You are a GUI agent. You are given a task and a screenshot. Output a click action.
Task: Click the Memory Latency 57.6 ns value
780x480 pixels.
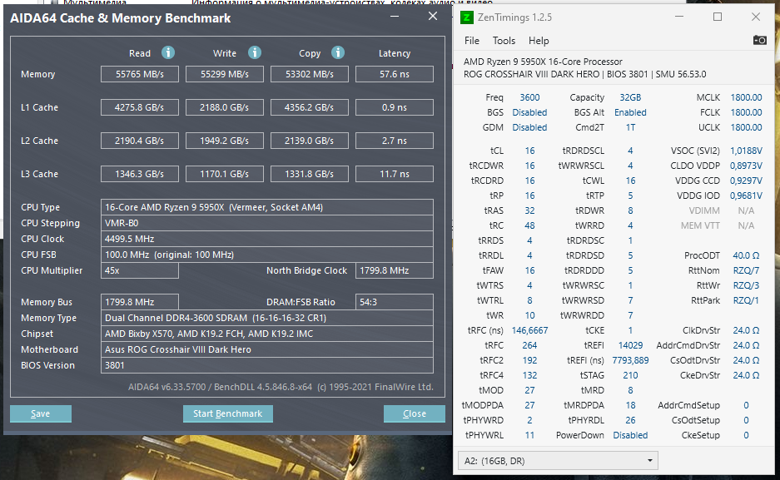[395, 74]
